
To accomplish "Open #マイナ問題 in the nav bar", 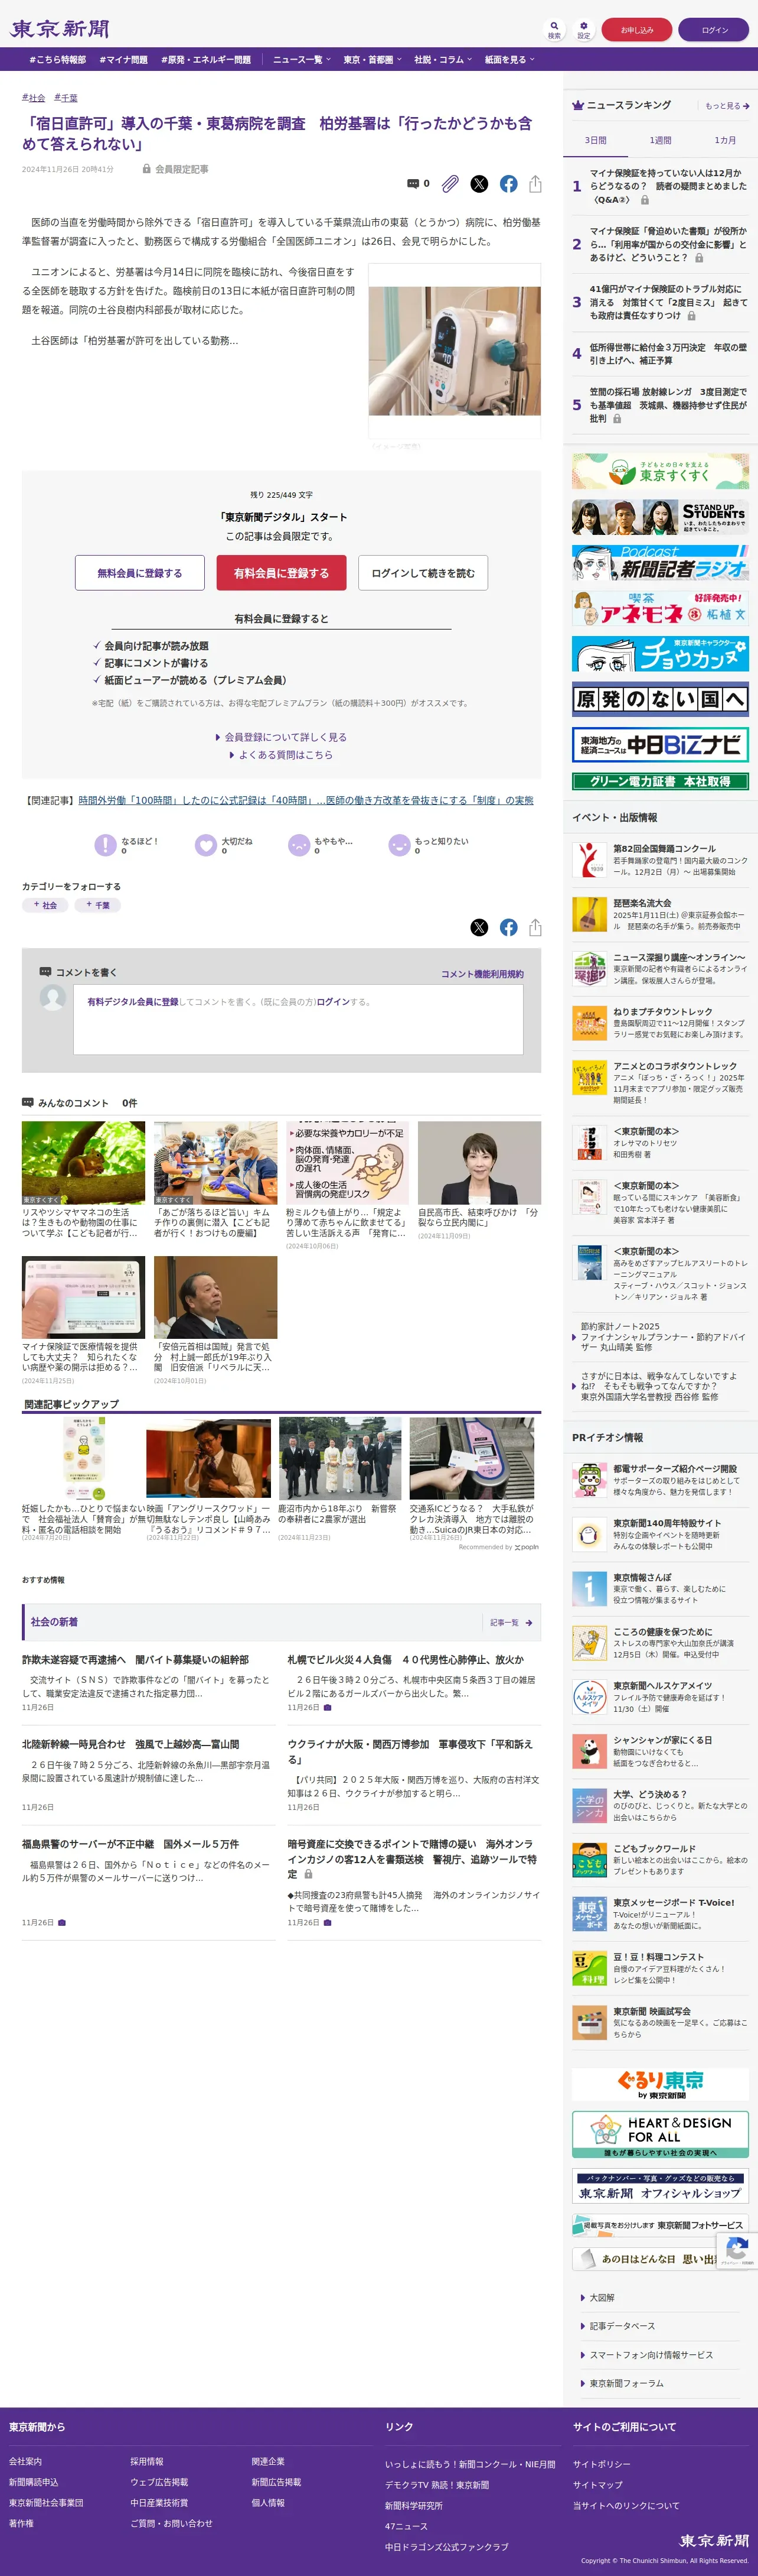I will 124,60.
